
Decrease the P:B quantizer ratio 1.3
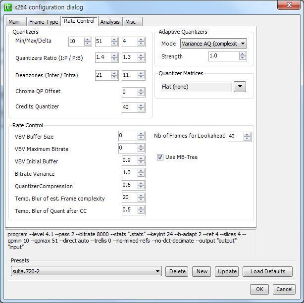[x=141, y=60]
